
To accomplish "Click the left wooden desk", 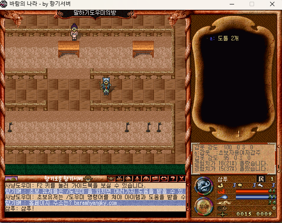I will (x=69, y=49).
